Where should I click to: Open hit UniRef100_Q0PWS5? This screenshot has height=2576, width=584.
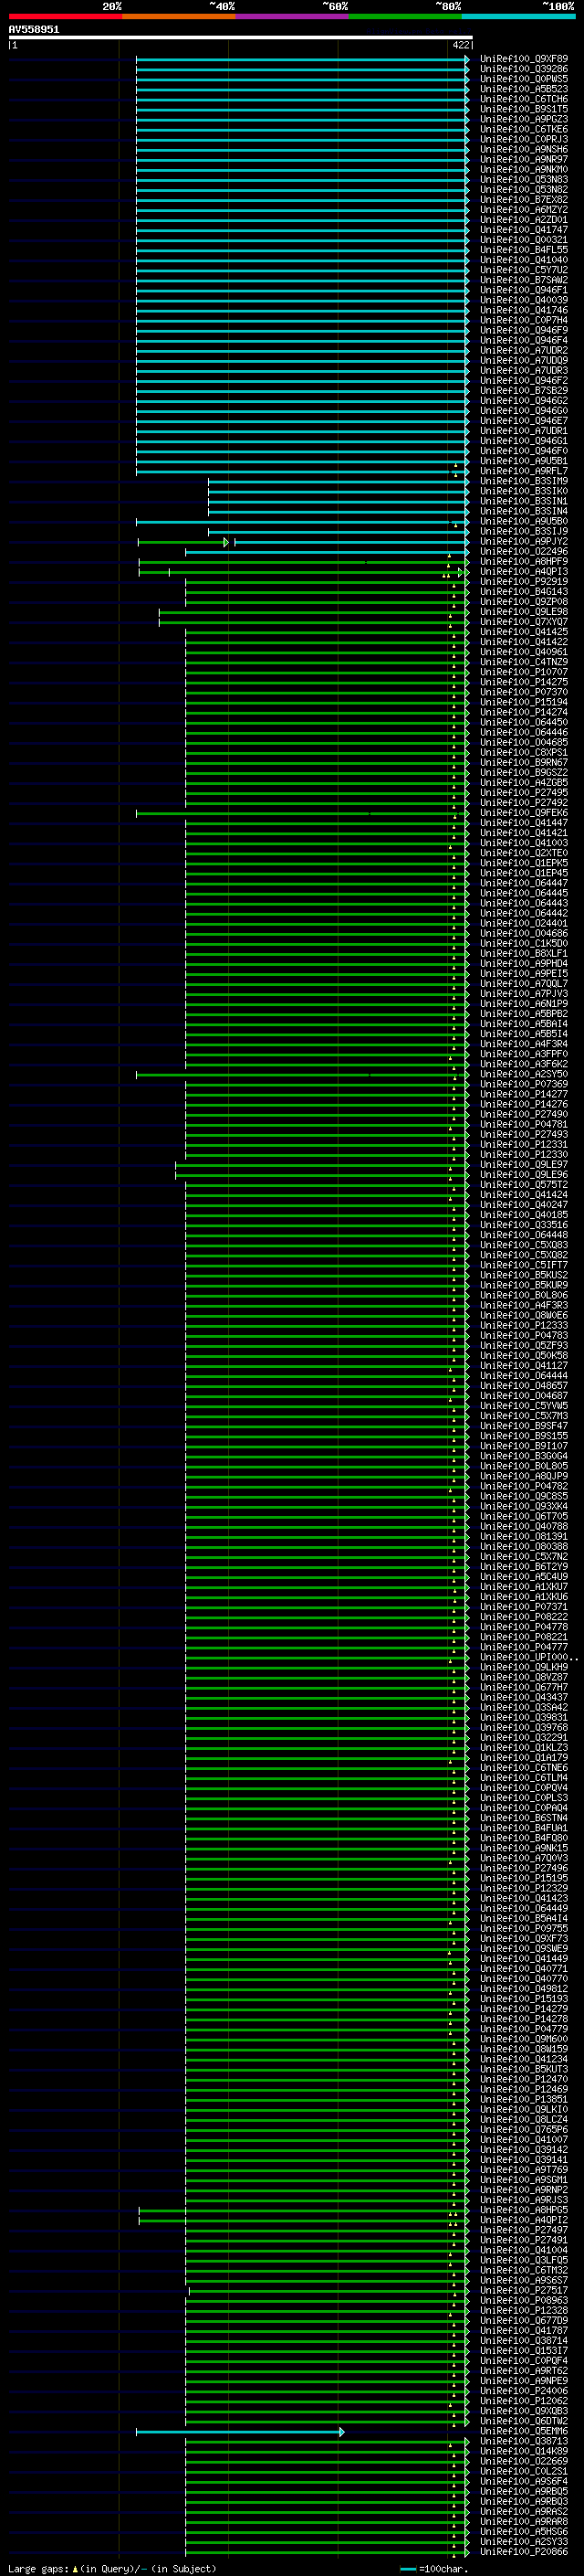click(524, 79)
